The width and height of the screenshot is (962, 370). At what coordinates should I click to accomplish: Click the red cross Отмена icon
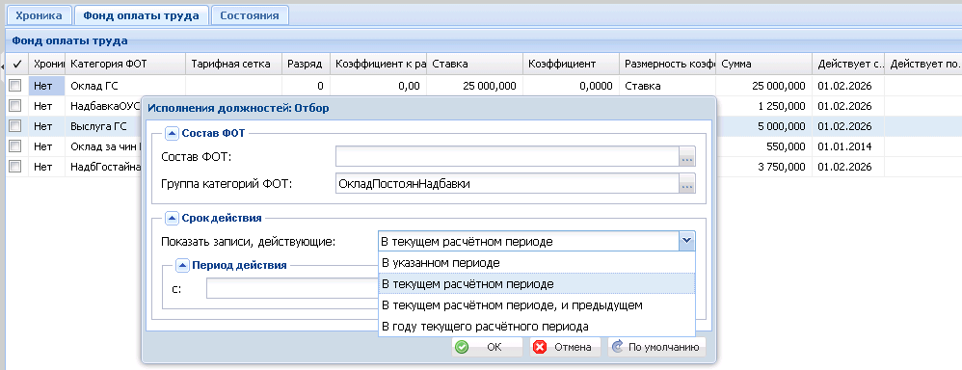(x=540, y=347)
